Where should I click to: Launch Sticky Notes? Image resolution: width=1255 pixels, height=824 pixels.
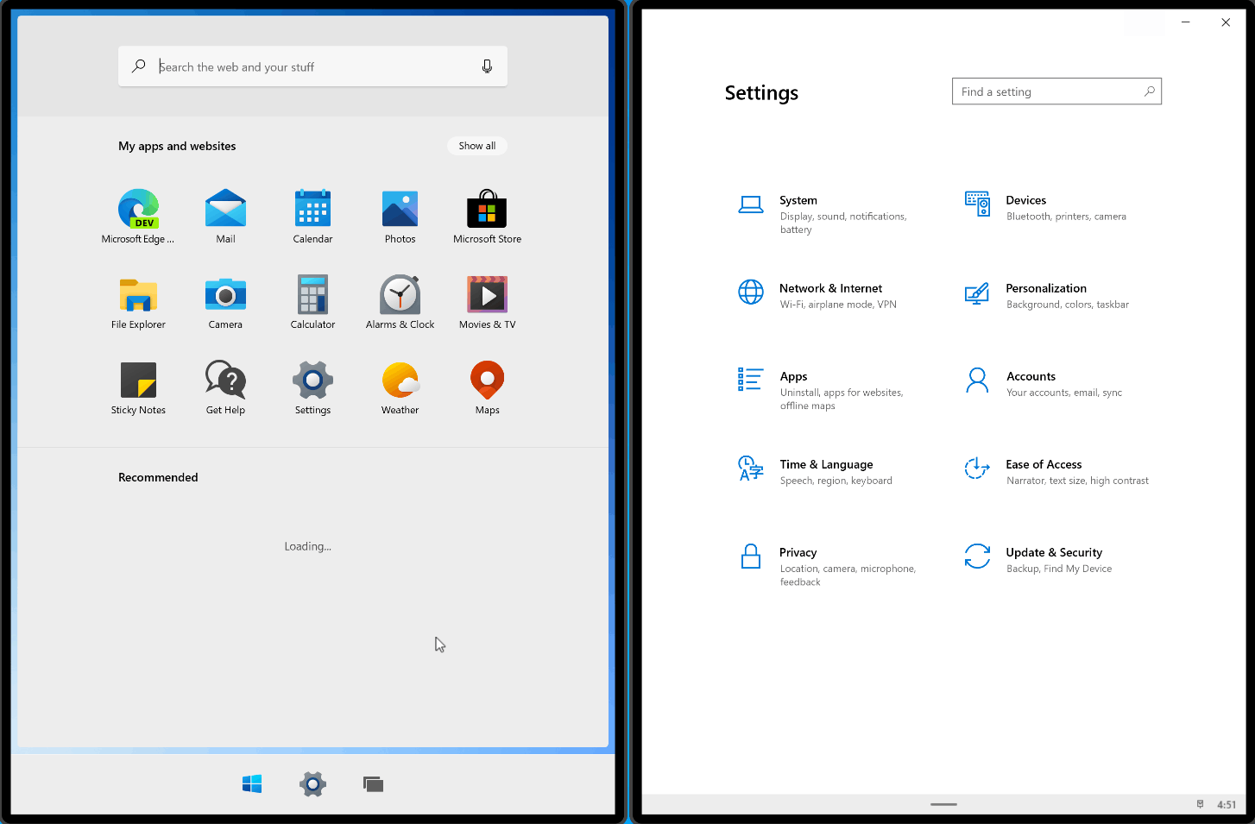click(138, 380)
